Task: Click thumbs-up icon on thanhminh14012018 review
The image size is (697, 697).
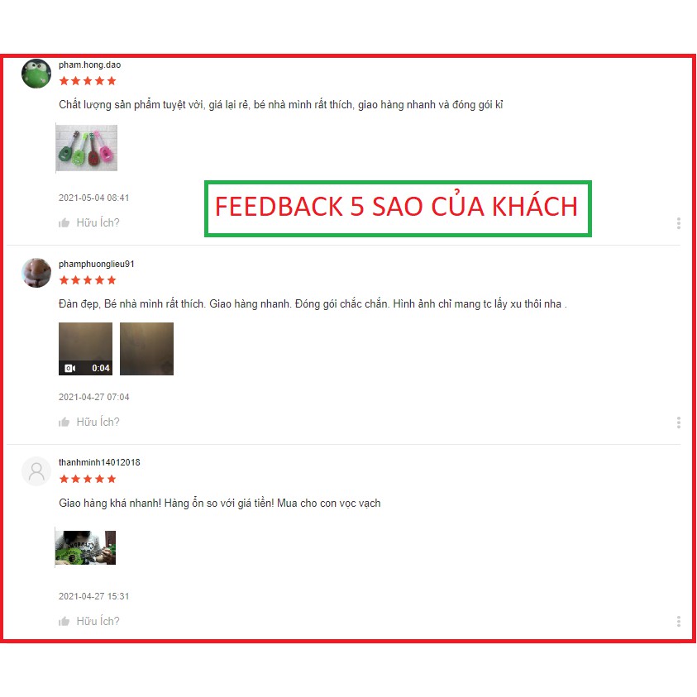Action: (x=64, y=621)
